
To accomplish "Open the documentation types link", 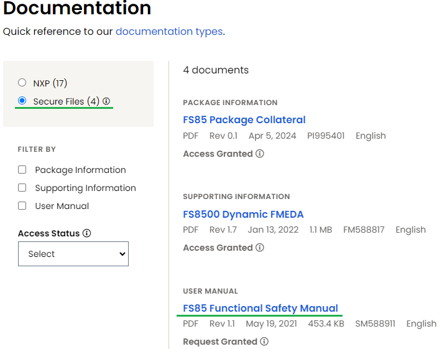I will point(169,31).
